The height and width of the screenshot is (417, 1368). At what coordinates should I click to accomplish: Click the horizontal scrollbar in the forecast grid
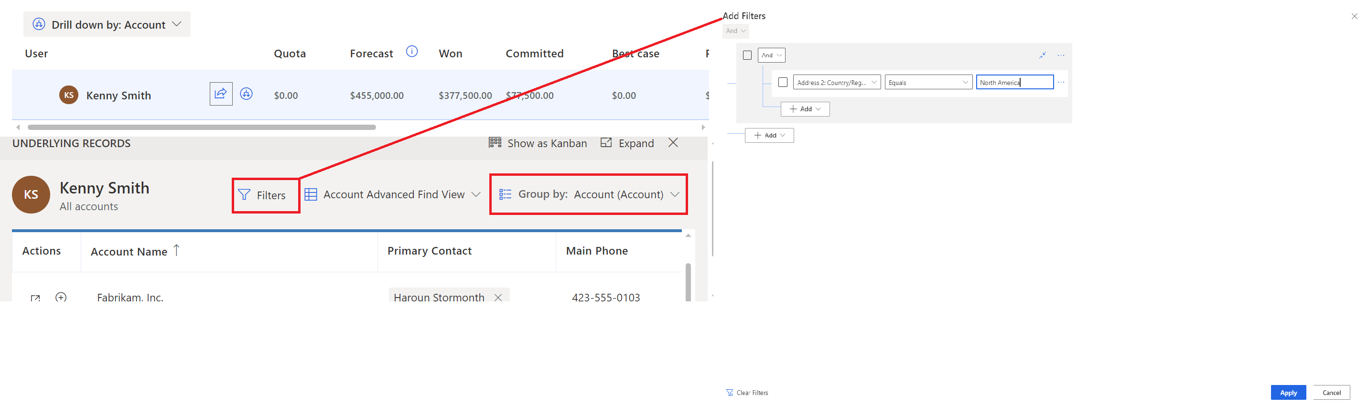[202, 128]
